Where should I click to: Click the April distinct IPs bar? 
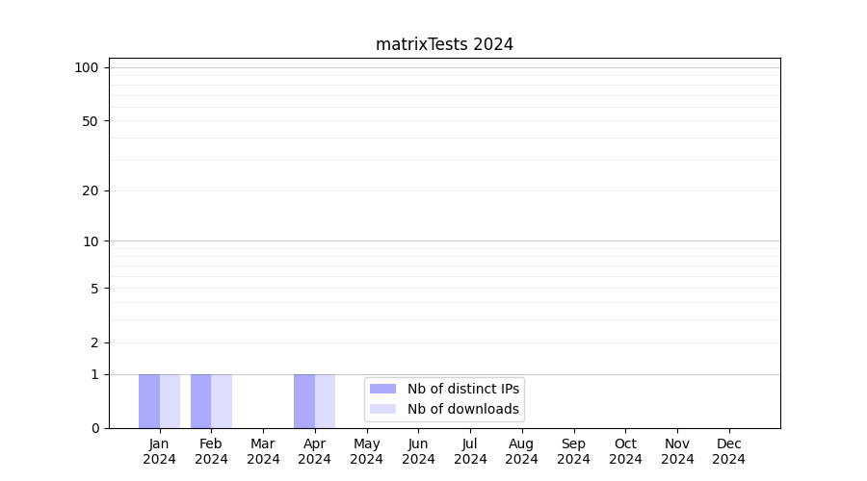click(304, 401)
